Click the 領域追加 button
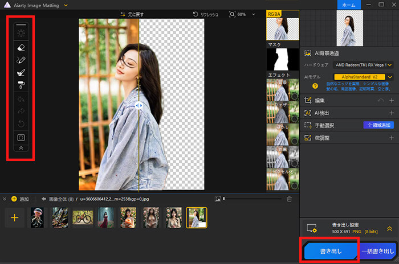Image resolution: width=399 pixels, height=264 pixels. point(378,125)
